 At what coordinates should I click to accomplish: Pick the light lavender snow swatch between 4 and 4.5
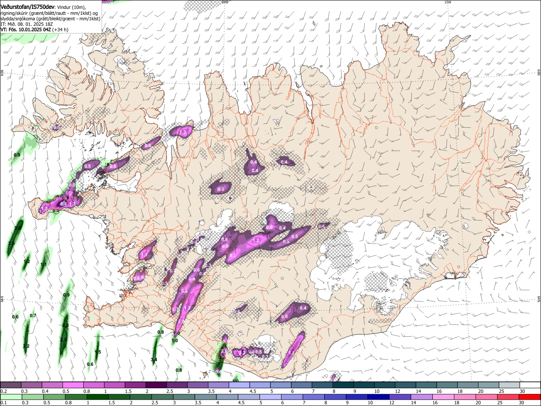(x=239, y=385)
